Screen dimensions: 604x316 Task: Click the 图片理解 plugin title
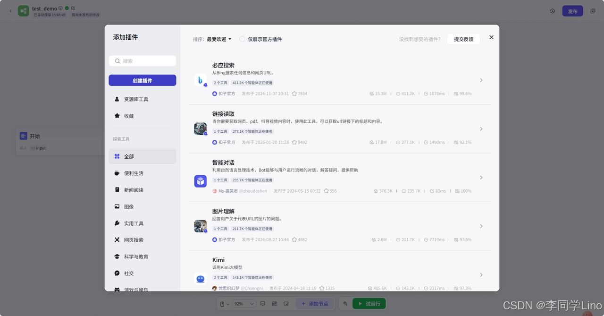[x=223, y=211]
